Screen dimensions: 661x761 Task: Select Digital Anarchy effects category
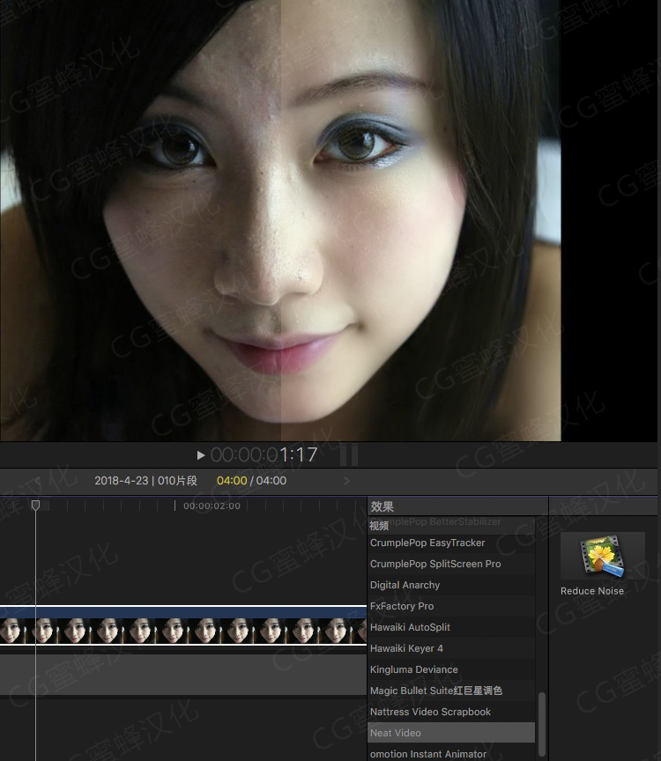[x=451, y=585]
